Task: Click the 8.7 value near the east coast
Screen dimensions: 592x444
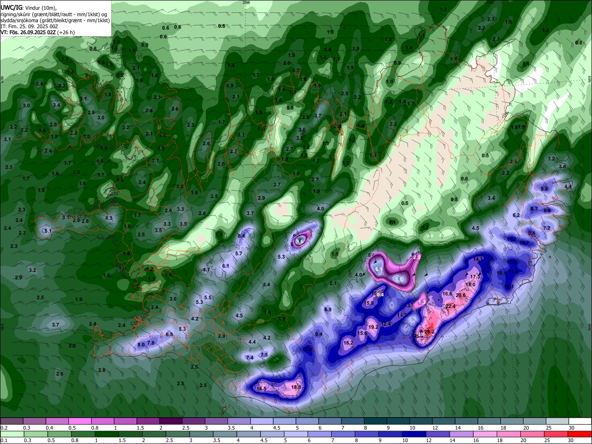Action: tap(534, 209)
